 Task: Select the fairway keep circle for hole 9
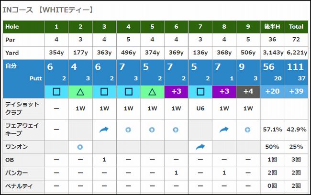(248, 129)
